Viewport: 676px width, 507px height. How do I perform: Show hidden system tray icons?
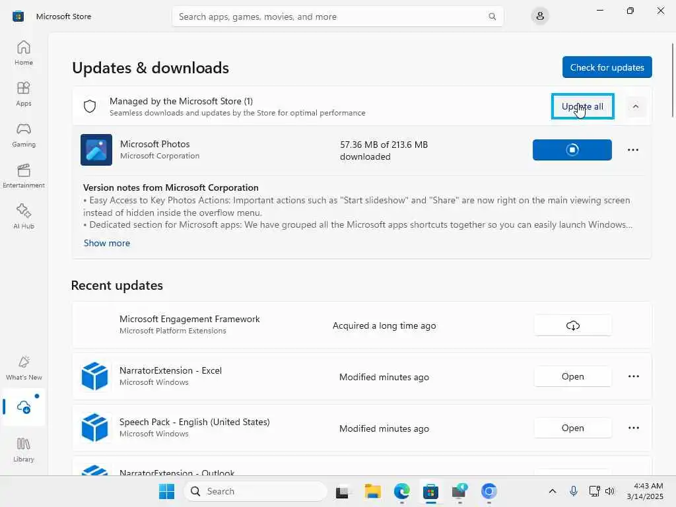(x=553, y=491)
